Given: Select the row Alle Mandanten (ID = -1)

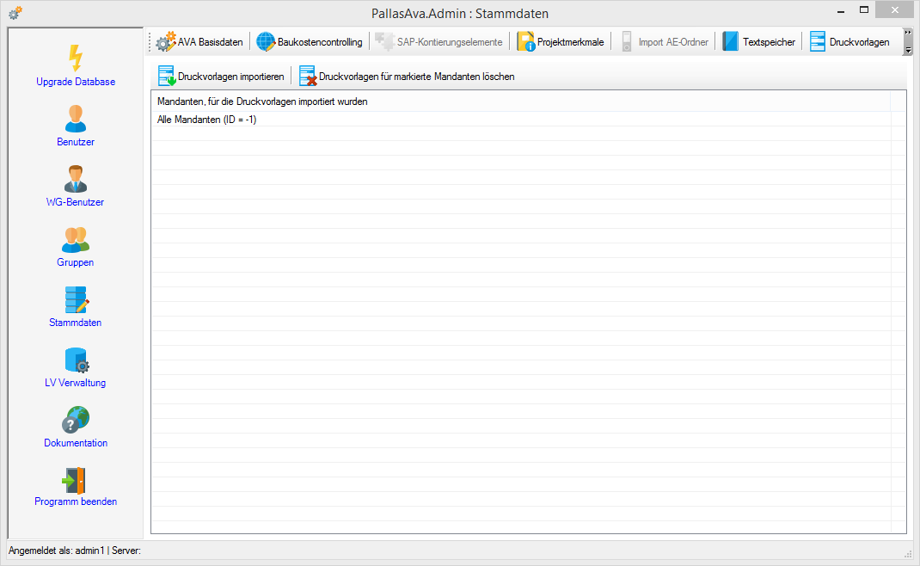Looking at the screenshot, I should point(521,120).
